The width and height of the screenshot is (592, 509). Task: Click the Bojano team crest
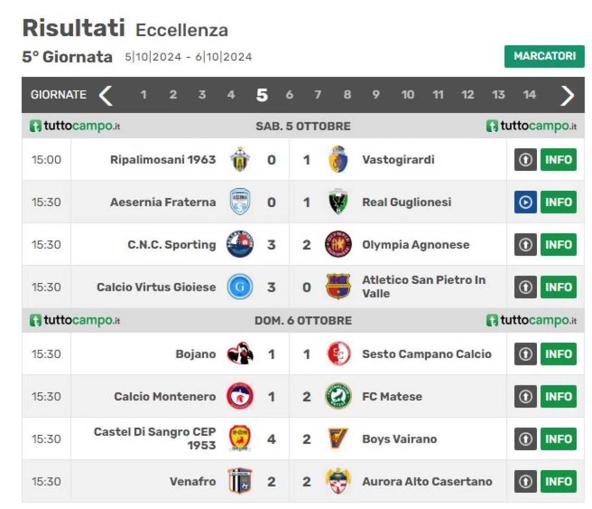[240, 354]
